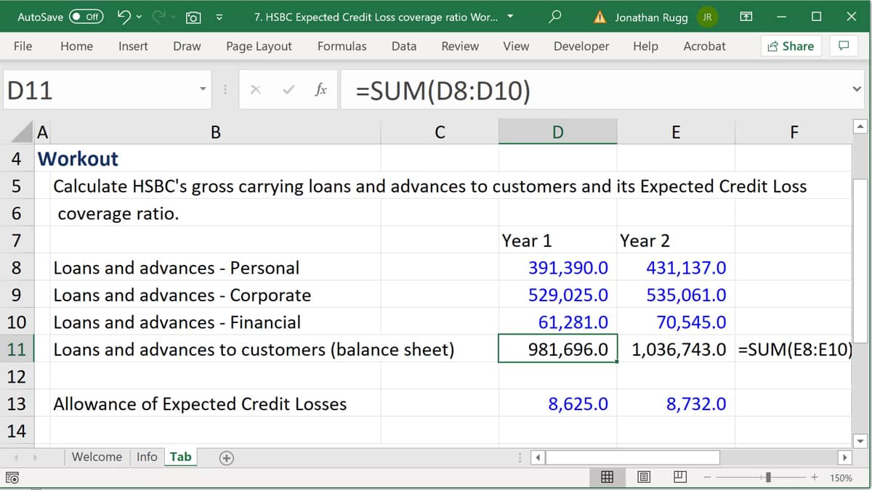Switch to the Info sheet tab
Image resolution: width=872 pixels, height=490 pixels.
click(147, 457)
